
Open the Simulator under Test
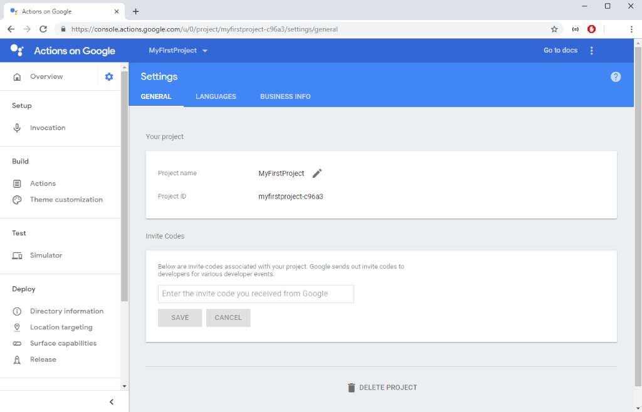[x=46, y=255]
